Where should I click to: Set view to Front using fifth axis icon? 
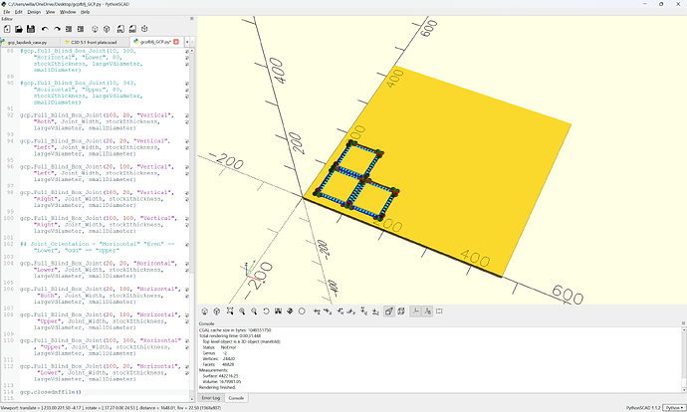(363, 311)
